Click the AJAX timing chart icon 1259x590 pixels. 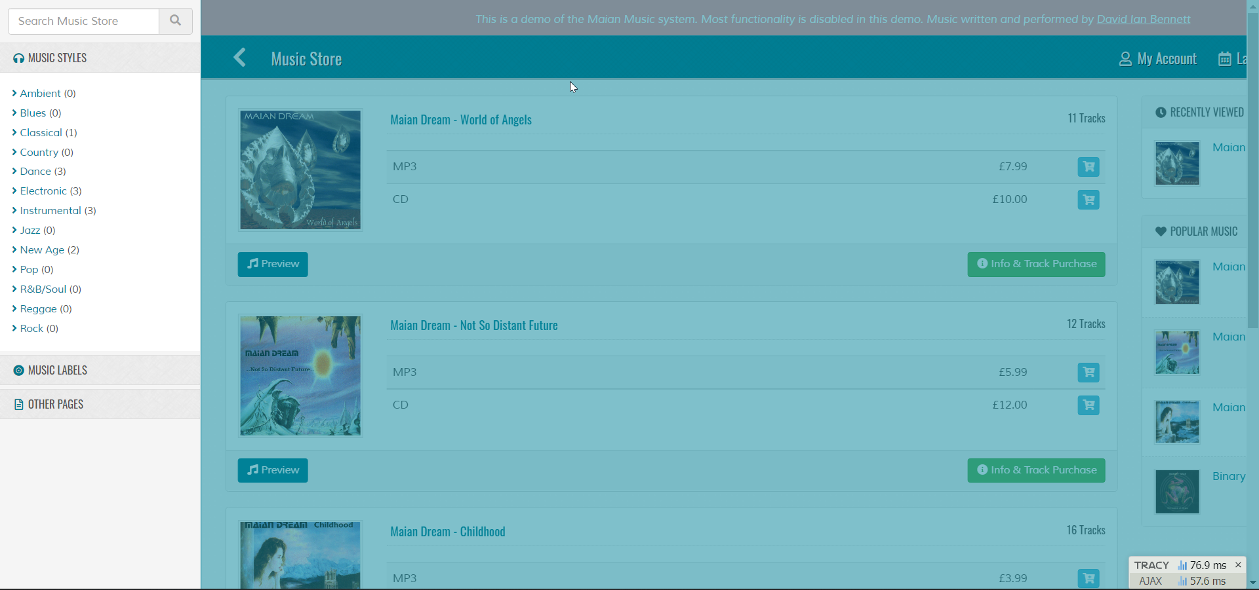1183,581
